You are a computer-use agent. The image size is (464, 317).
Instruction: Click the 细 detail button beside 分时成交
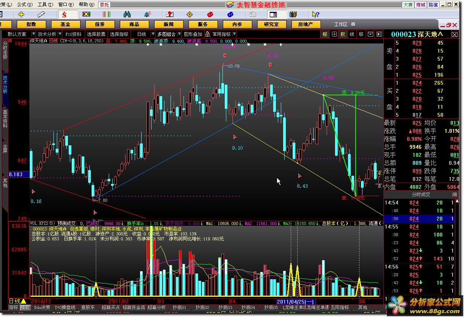455,195
